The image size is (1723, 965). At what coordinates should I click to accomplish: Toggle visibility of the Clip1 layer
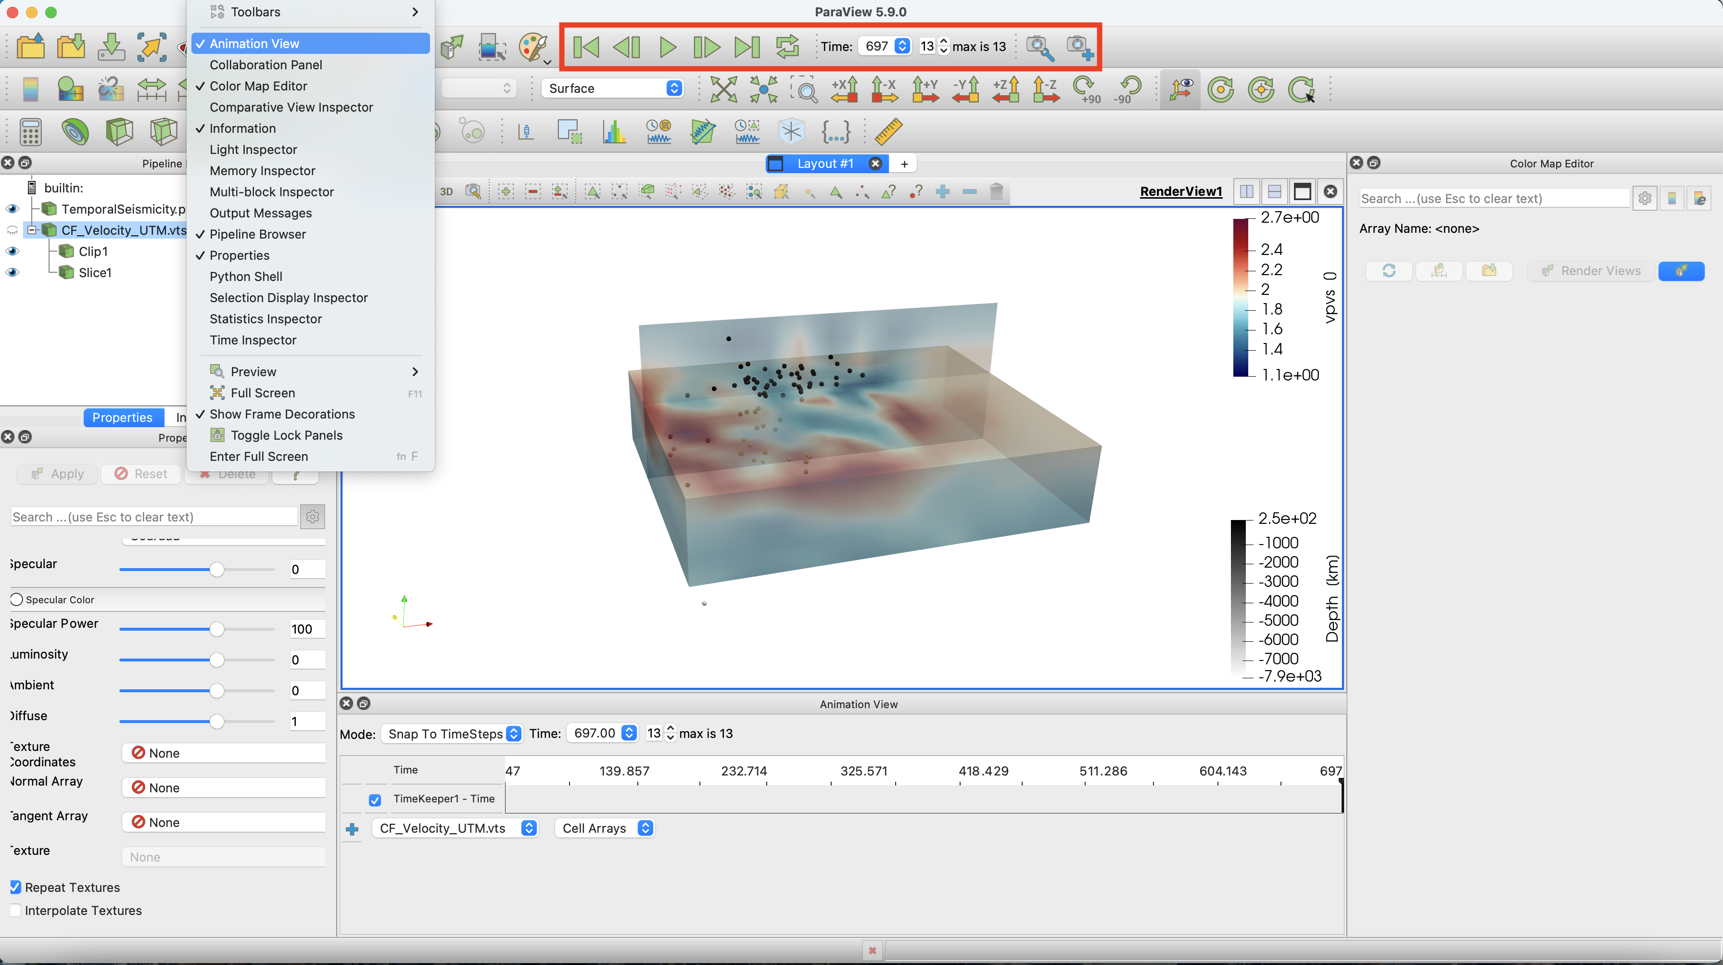point(12,252)
